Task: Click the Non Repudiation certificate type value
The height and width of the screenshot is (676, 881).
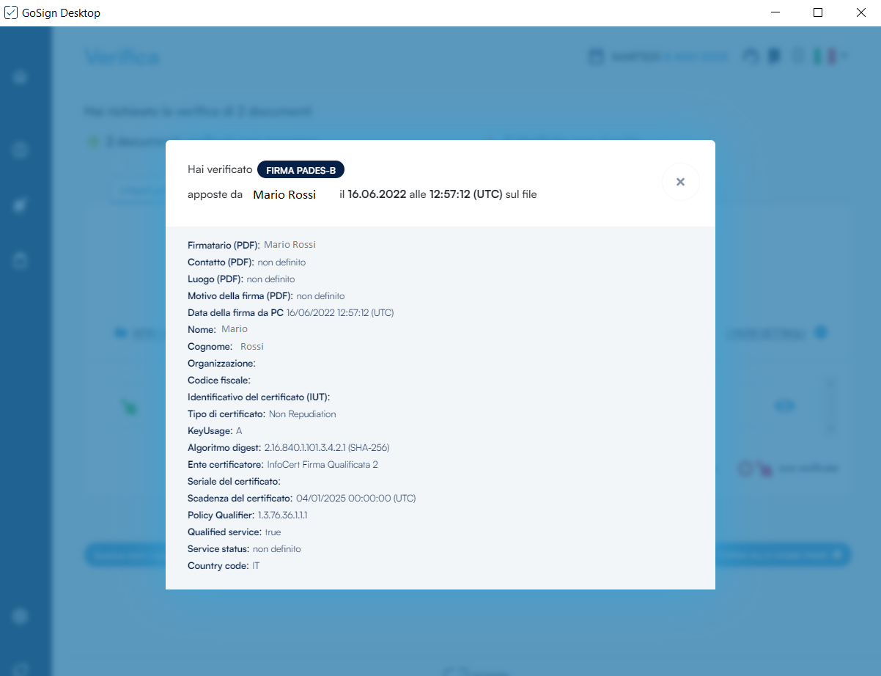Action: (x=302, y=414)
